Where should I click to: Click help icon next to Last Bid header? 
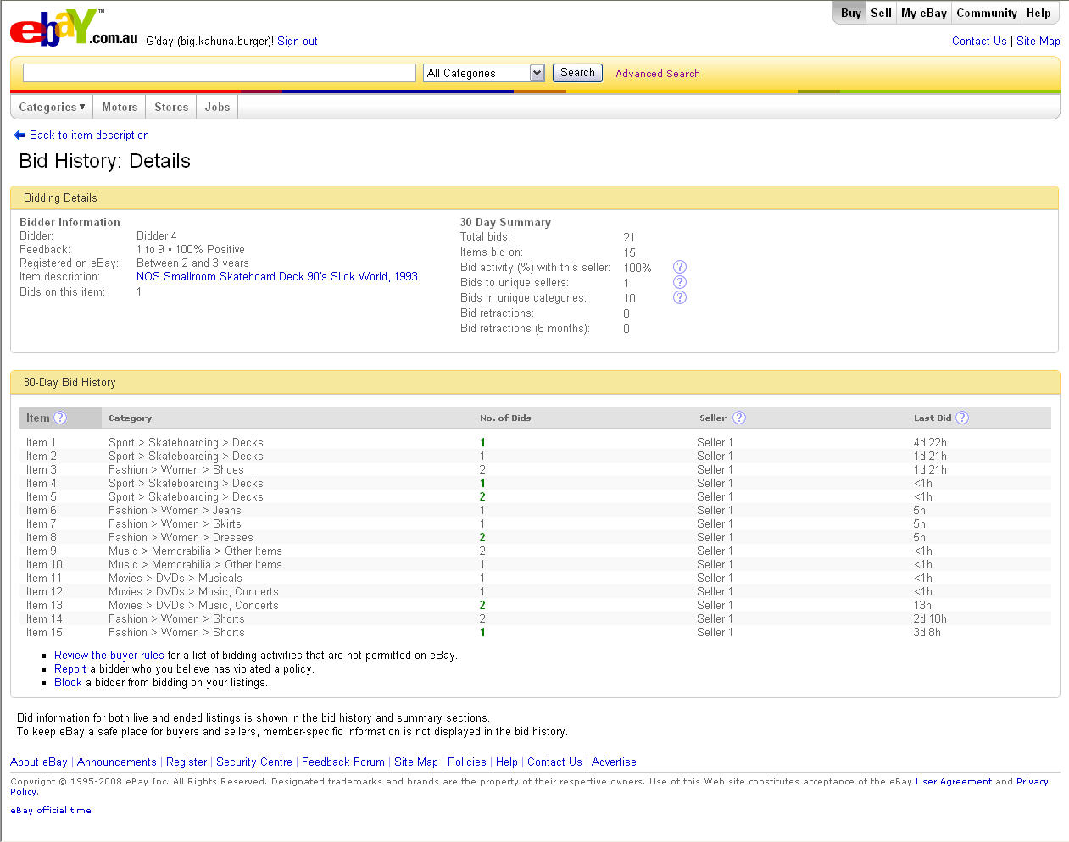(x=962, y=418)
